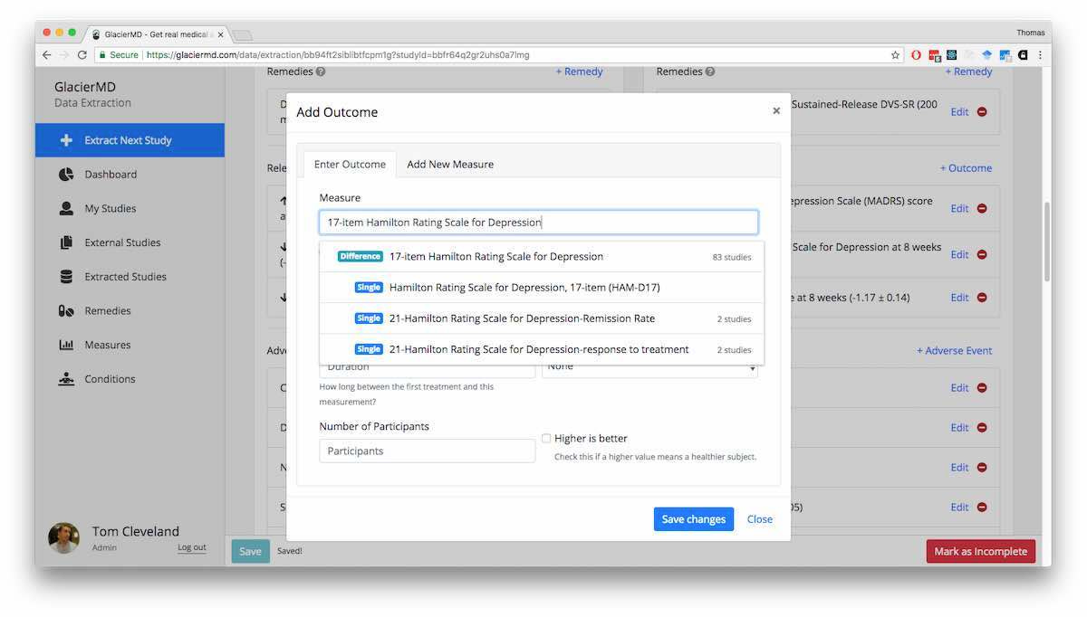Click the help icon beside right Remedies heading
This screenshot has width=1087, height=617.
[710, 71]
